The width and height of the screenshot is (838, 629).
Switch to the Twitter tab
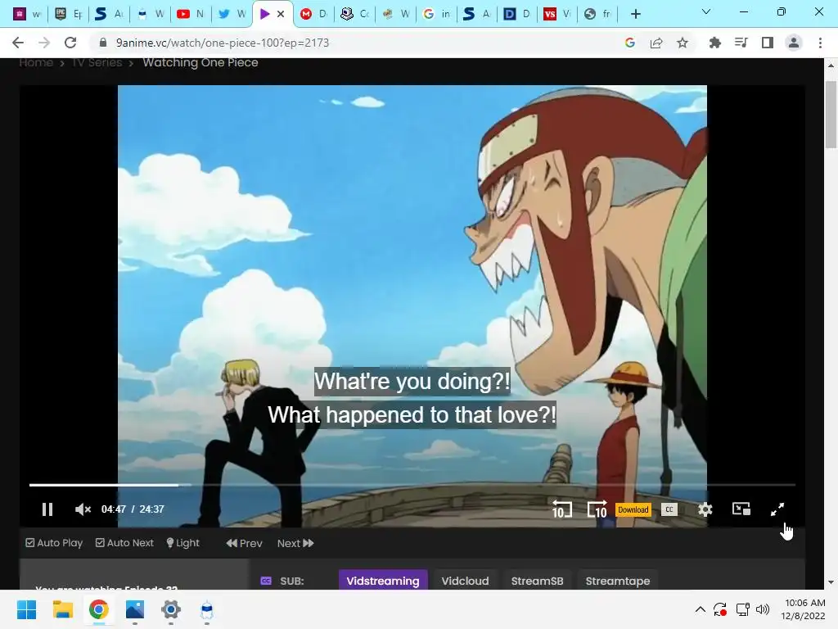(232, 14)
